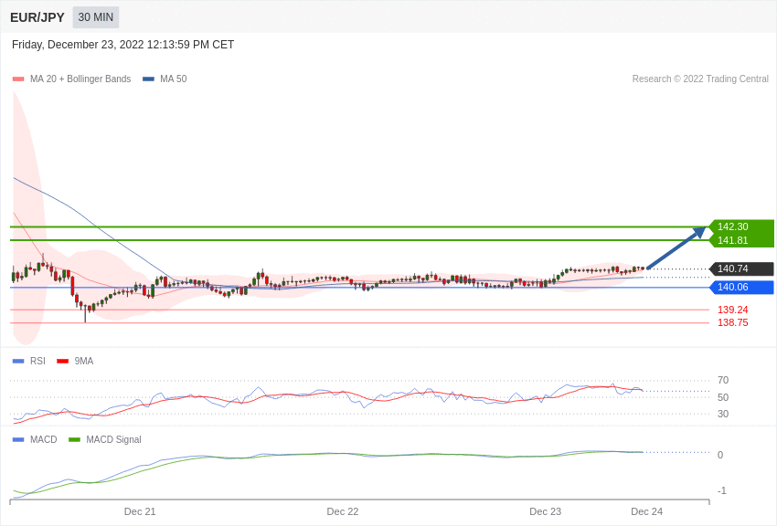Click the RSI 70 axis label
Viewport: 777px width, 526px height.
point(723,381)
